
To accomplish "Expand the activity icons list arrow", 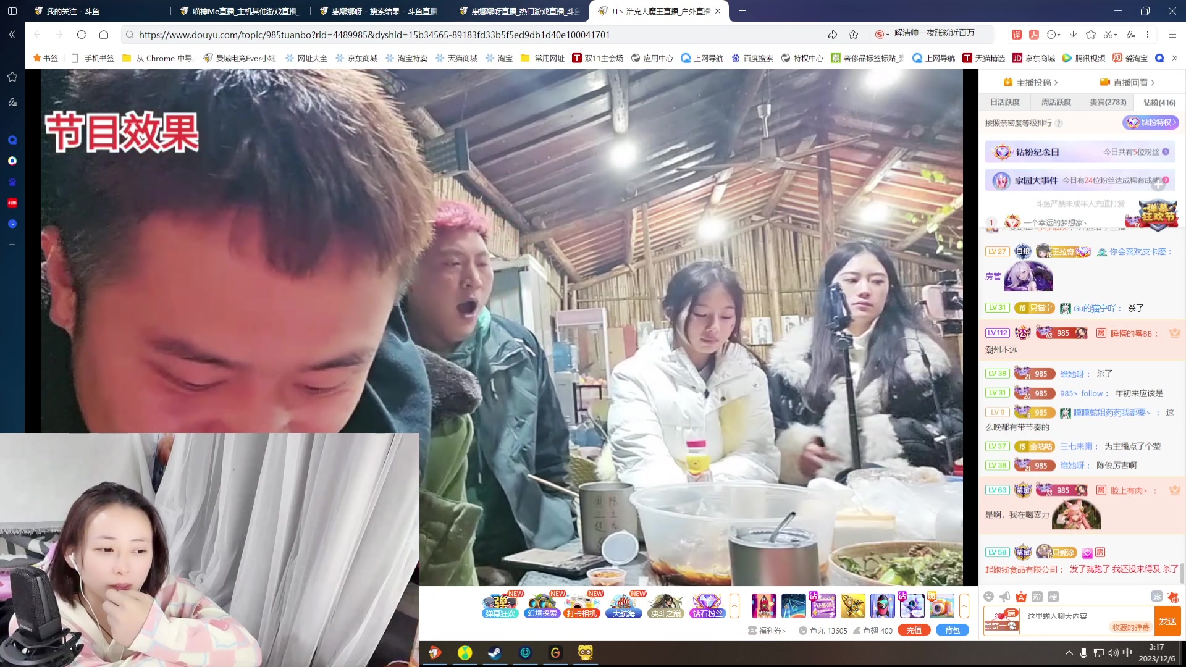I will [734, 606].
